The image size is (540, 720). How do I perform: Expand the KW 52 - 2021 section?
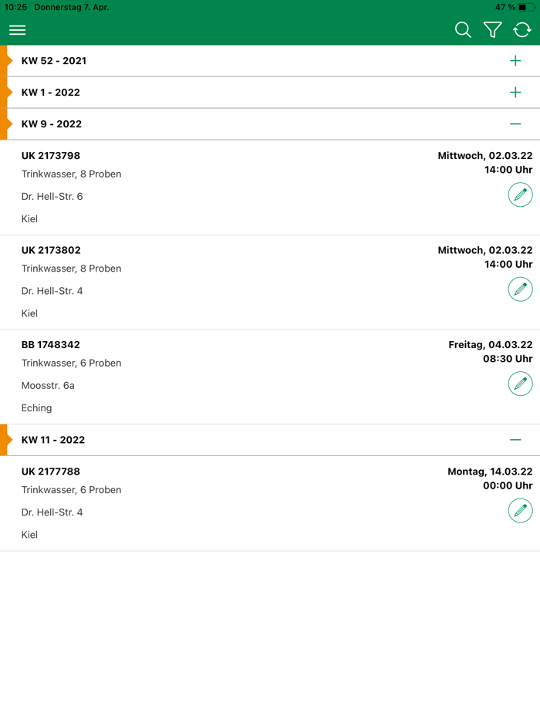coord(515,60)
